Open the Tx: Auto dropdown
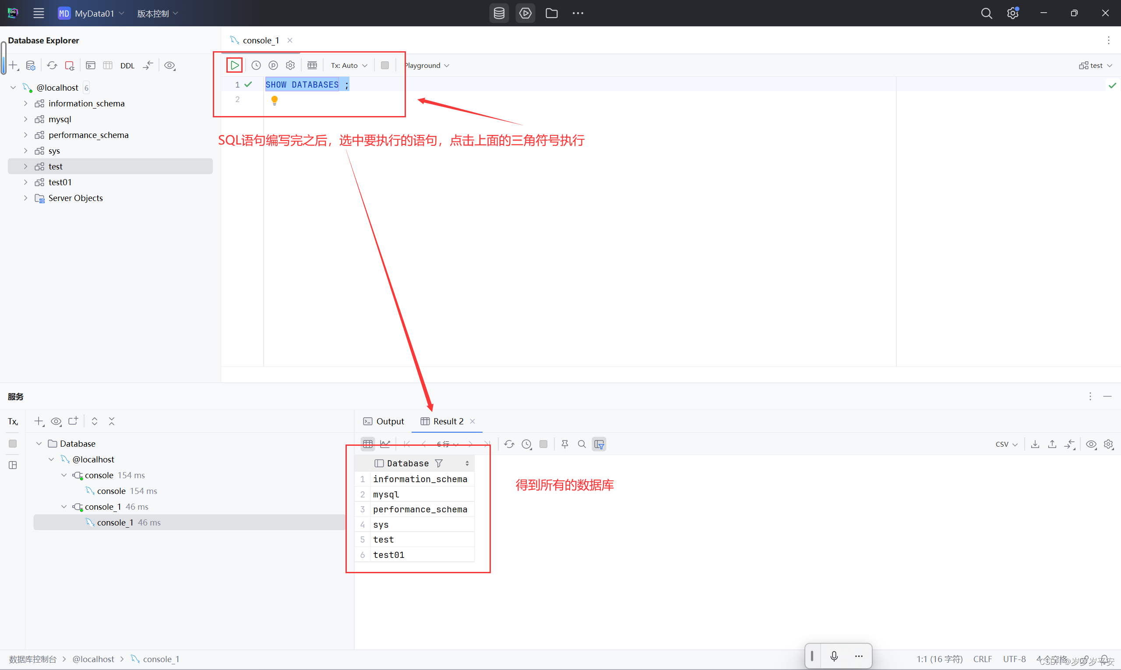 click(348, 65)
